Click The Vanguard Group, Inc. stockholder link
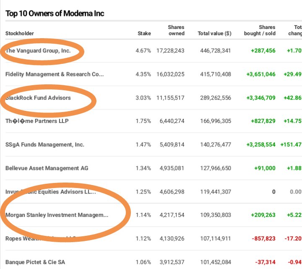Screen dimensions: 302x269 coord(38,51)
